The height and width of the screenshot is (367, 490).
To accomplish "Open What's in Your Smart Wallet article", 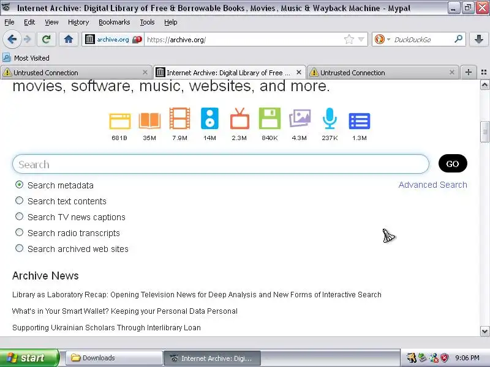I will click(x=125, y=311).
